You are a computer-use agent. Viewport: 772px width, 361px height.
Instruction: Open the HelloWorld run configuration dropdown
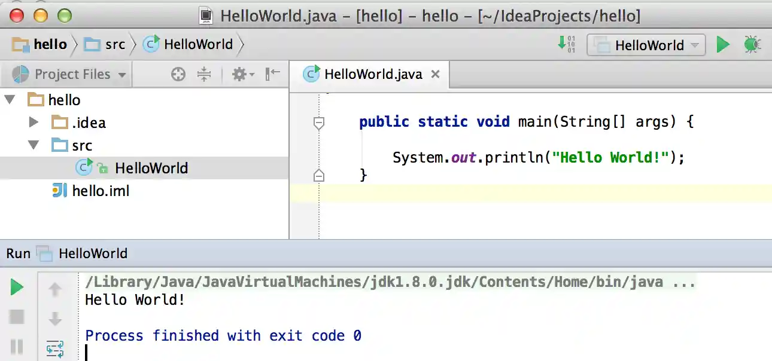click(x=646, y=45)
